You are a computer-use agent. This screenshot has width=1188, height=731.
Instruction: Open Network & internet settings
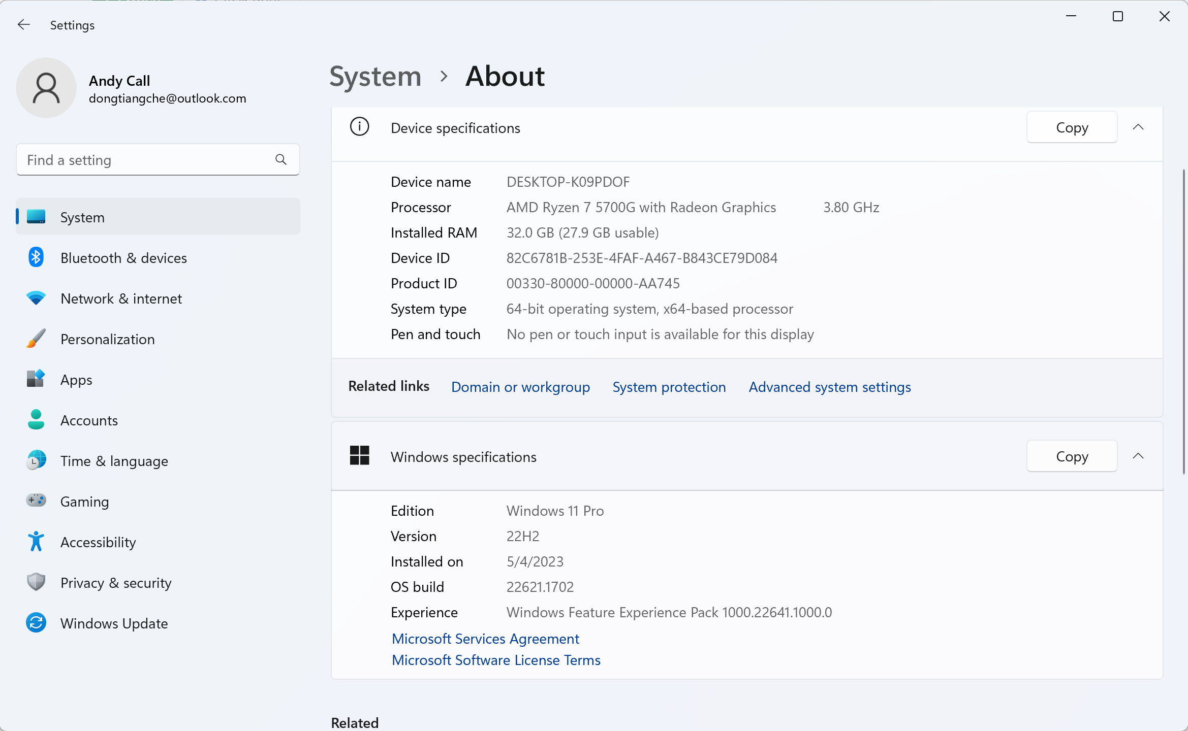click(121, 298)
